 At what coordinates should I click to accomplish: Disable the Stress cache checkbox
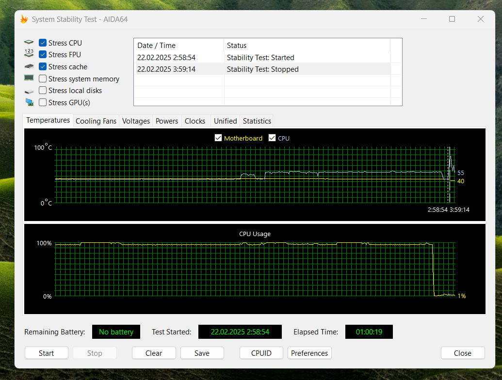(43, 66)
